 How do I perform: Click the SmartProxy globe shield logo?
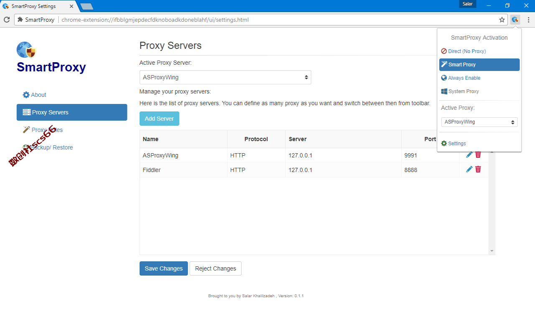pos(26,50)
